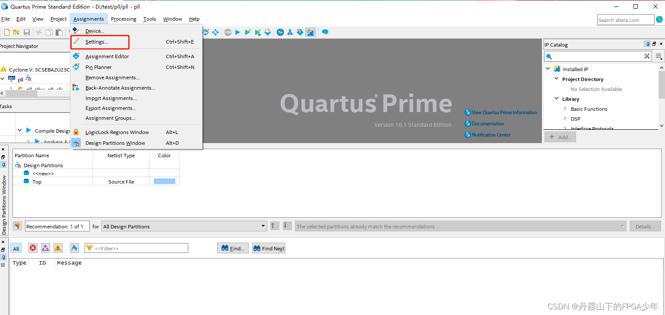This screenshot has width=665, height=315.
Task: Open the Tools menu
Action: [150, 19]
